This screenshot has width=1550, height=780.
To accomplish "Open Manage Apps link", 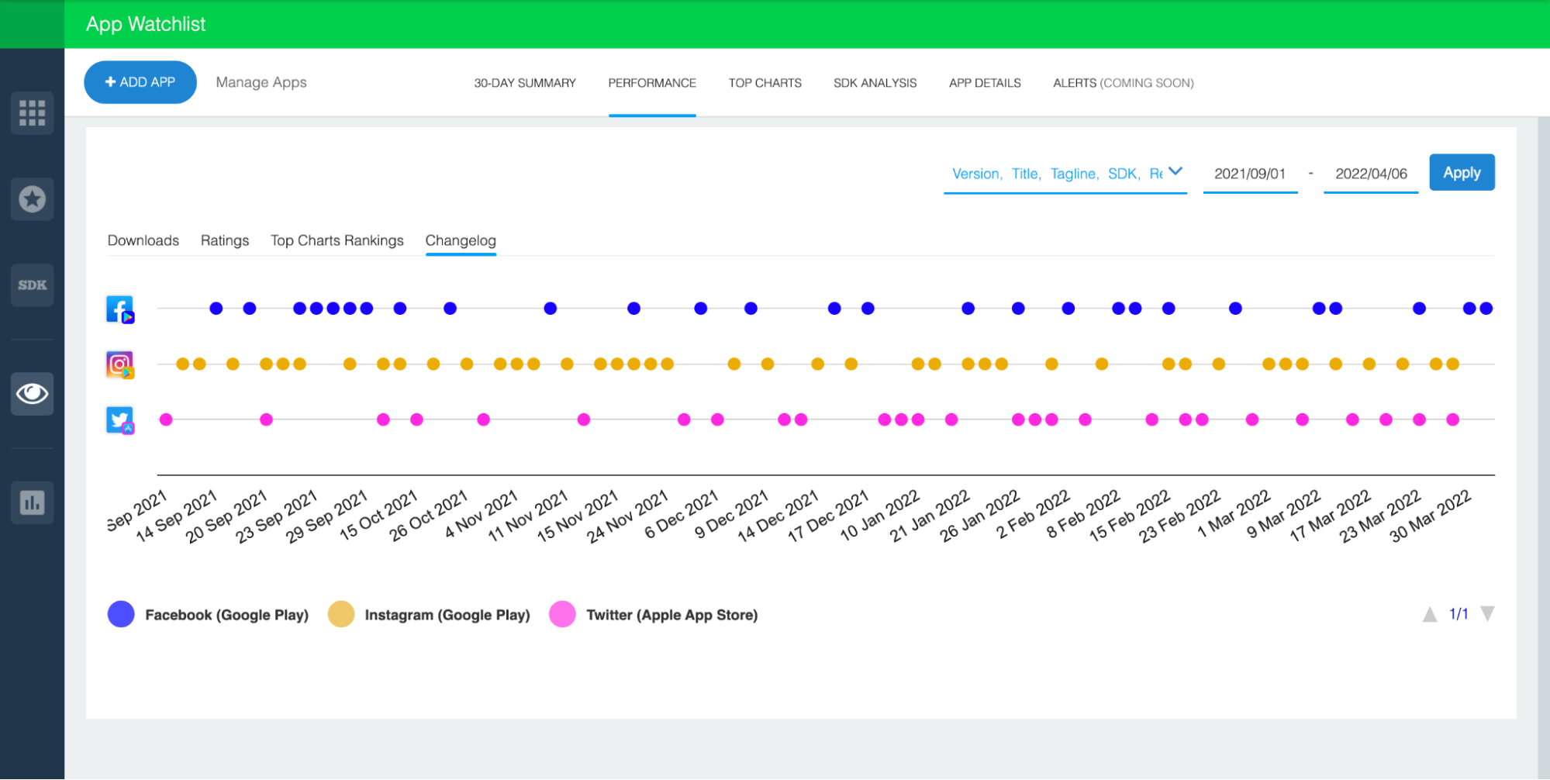I will pyautogui.click(x=261, y=82).
